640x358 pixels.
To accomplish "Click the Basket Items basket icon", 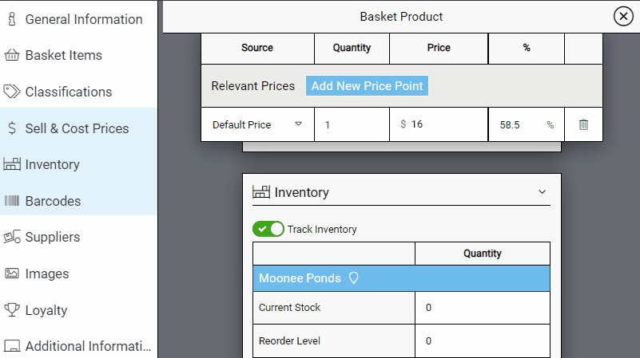I will (12, 56).
